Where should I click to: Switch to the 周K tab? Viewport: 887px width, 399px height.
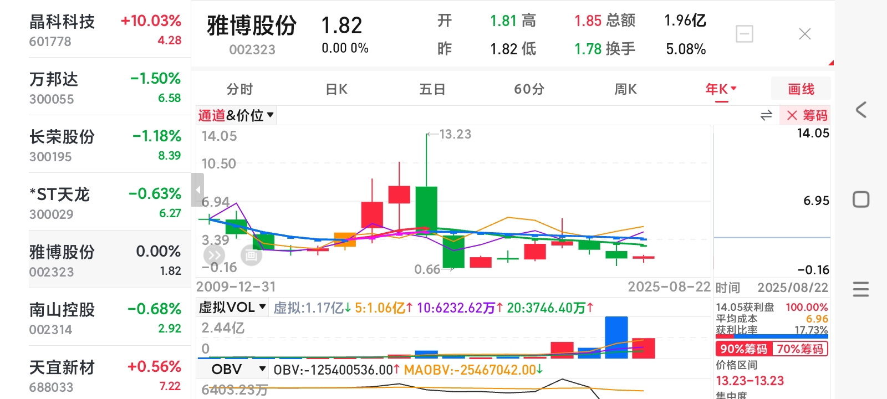point(626,89)
